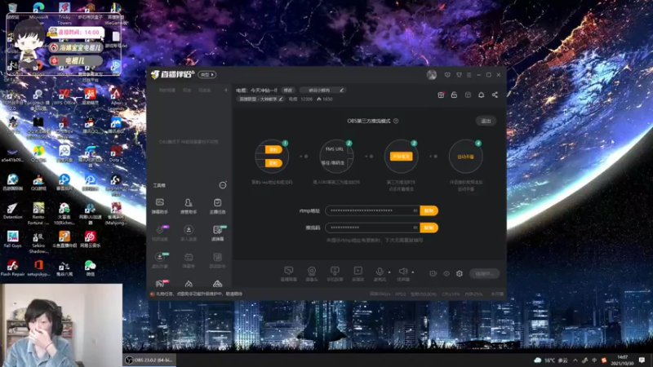Screen dimensions: 653x367
Task: Click the upper orange copy button in step 1
Action: (273, 149)
